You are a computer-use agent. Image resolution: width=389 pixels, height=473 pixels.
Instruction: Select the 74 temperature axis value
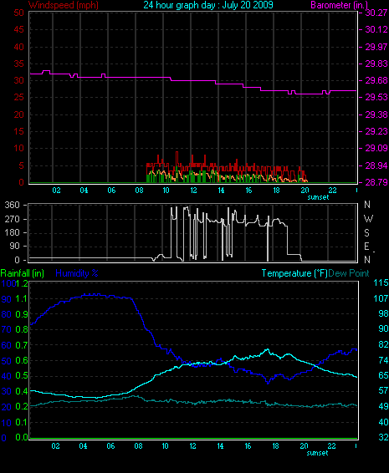coord(383,360)
